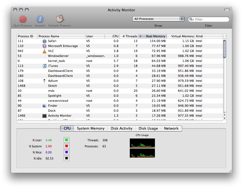Click the upper CPU Usage graph
Image resolution: width=243 pixels, height=188 pixels.
click(x=142, y=143)
